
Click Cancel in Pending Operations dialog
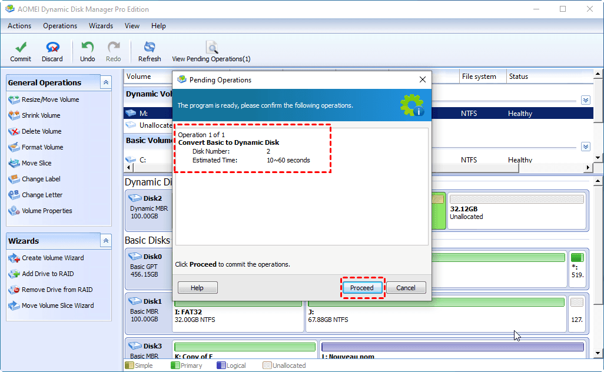pos(406,288)
